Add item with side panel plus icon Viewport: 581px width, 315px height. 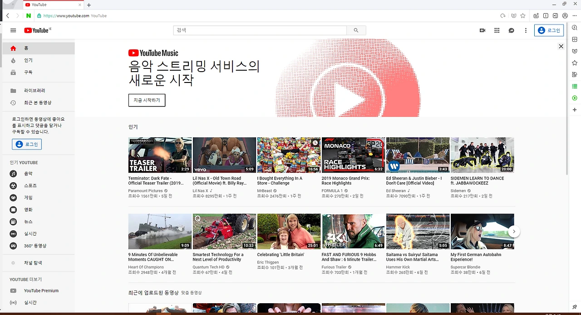[575, 110]
